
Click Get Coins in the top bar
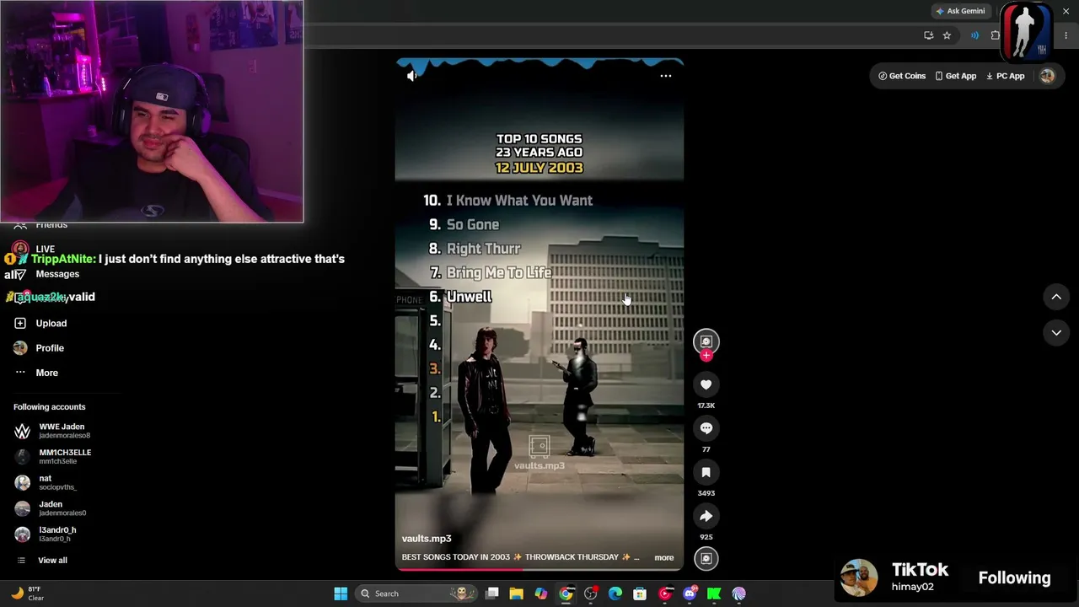pyautogui.click(x=902, y=76)
